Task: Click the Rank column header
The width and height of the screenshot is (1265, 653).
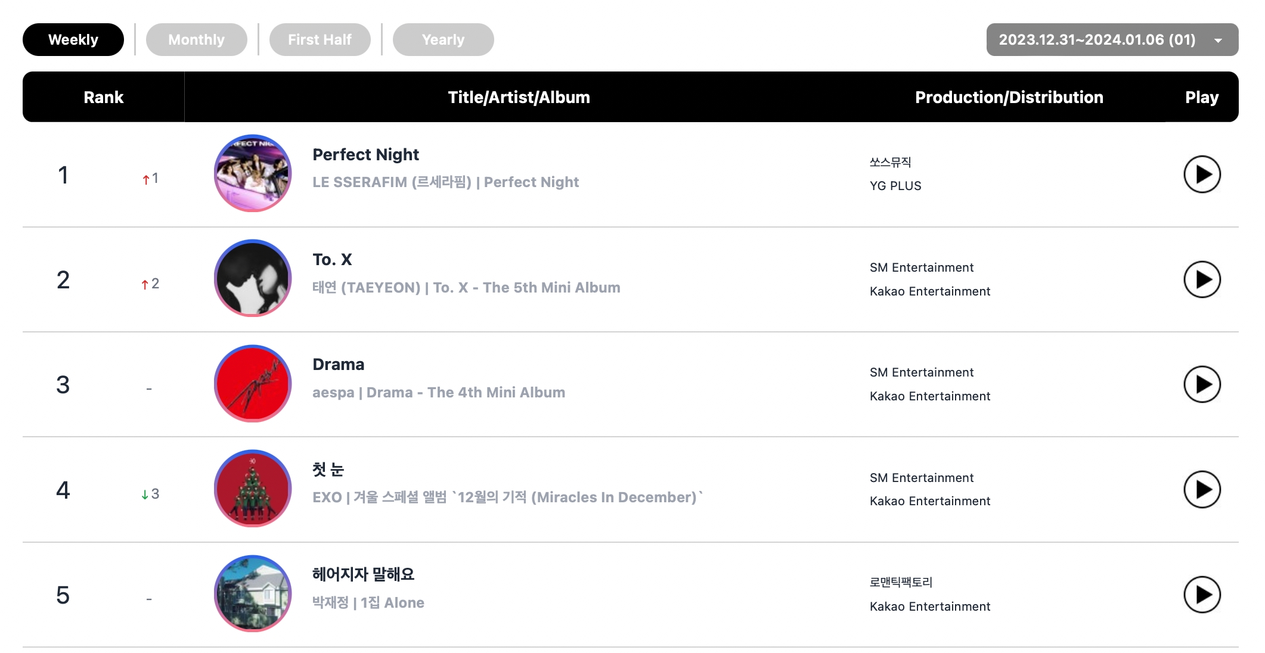Action: [x=103, y=97]
